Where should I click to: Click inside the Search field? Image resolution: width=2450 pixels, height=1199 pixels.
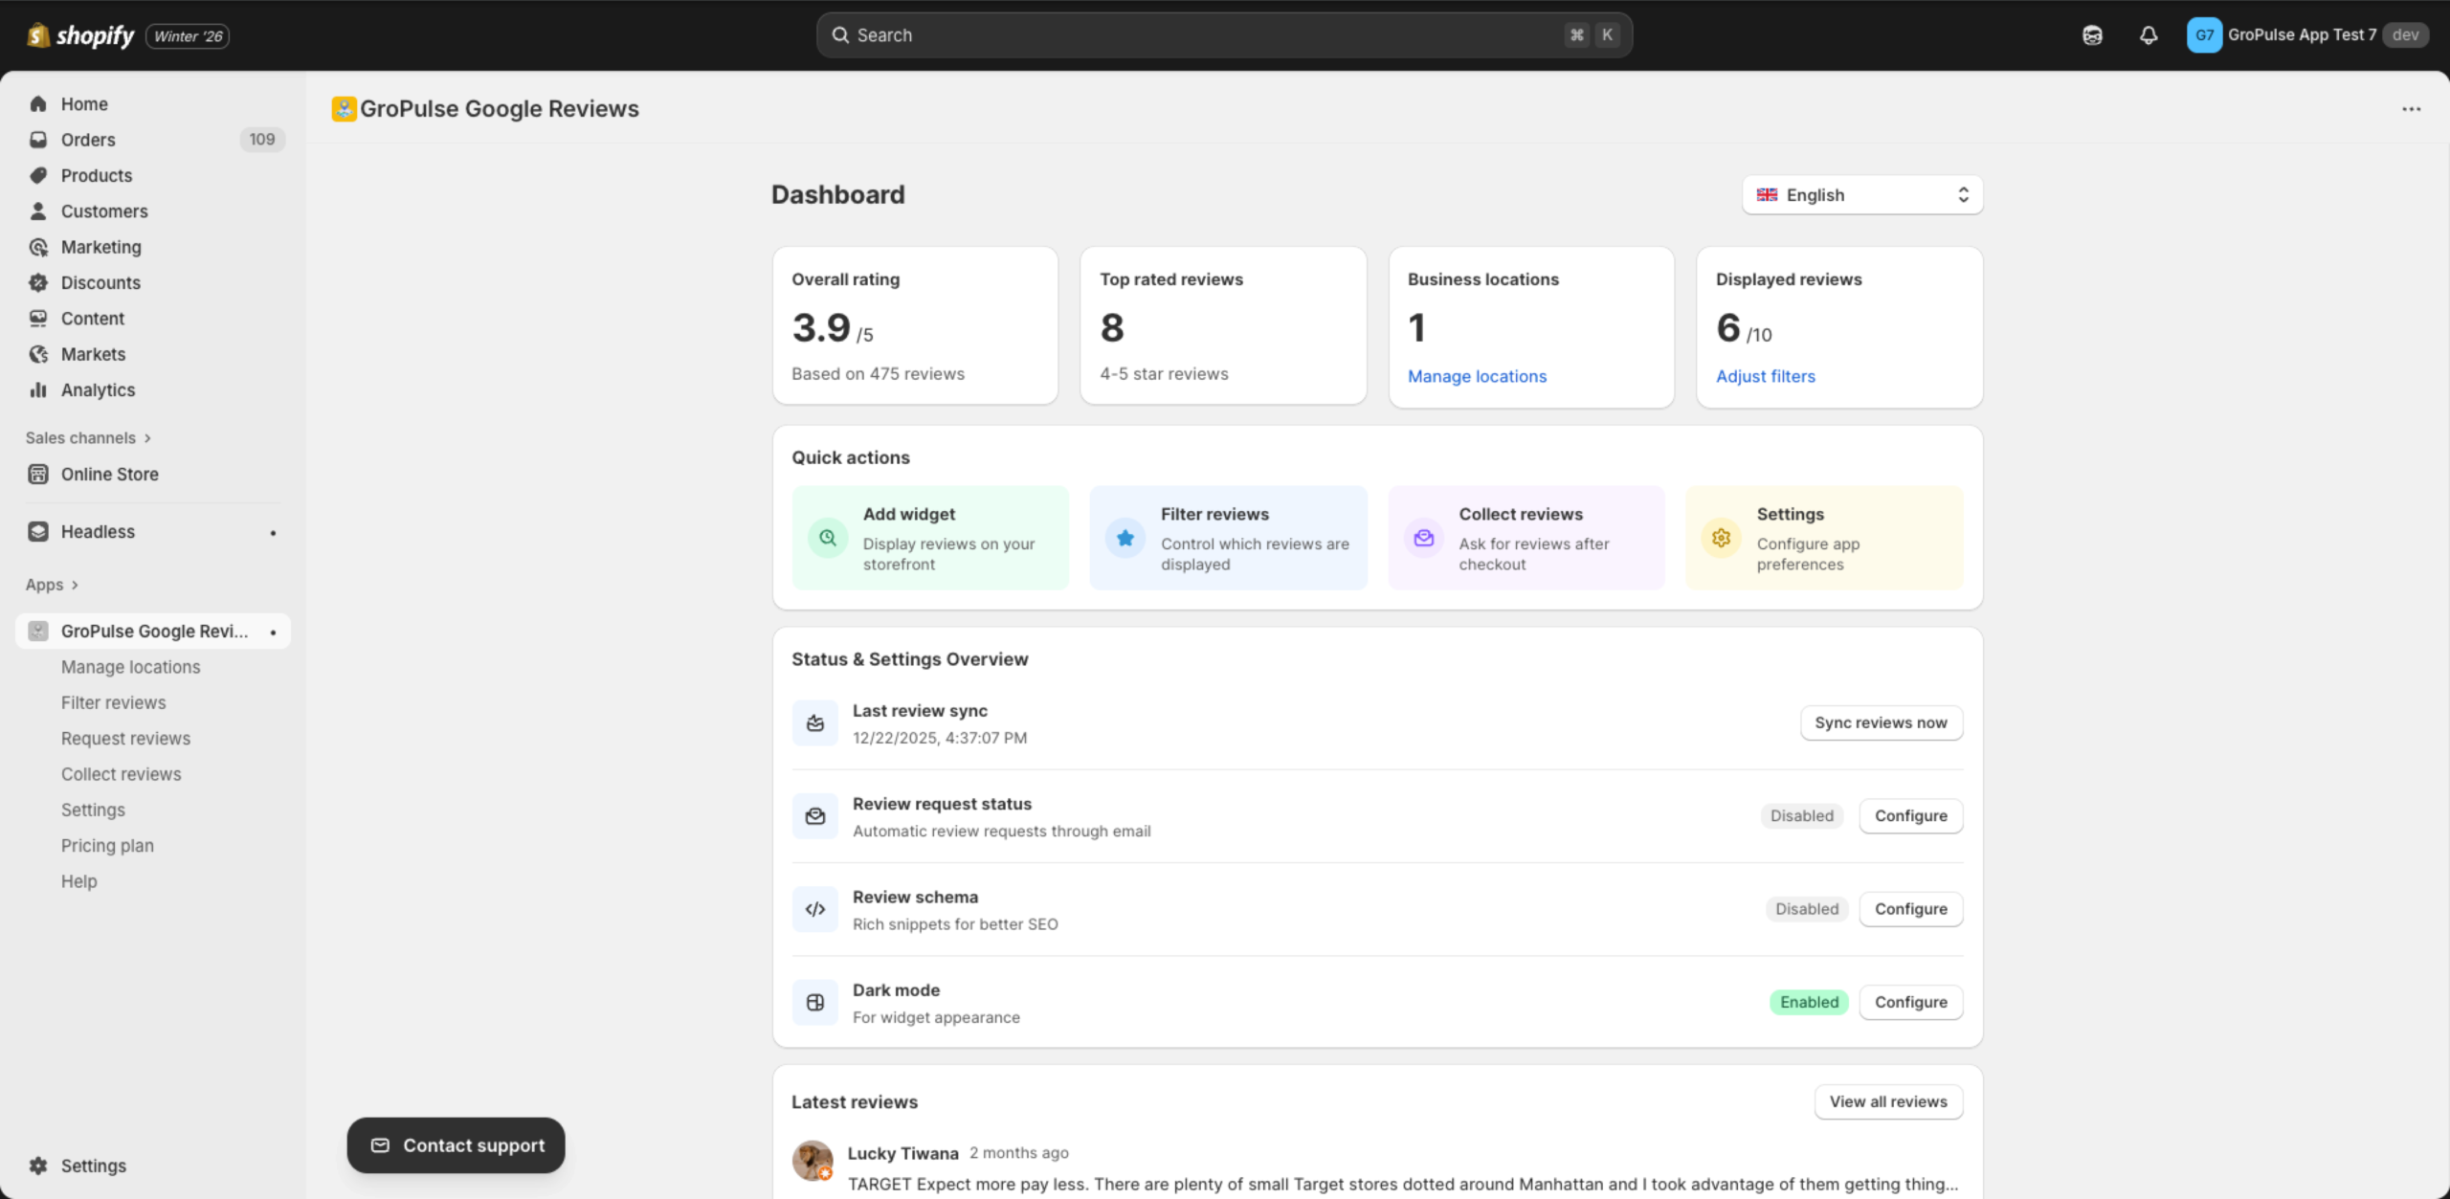[1225, 34]
